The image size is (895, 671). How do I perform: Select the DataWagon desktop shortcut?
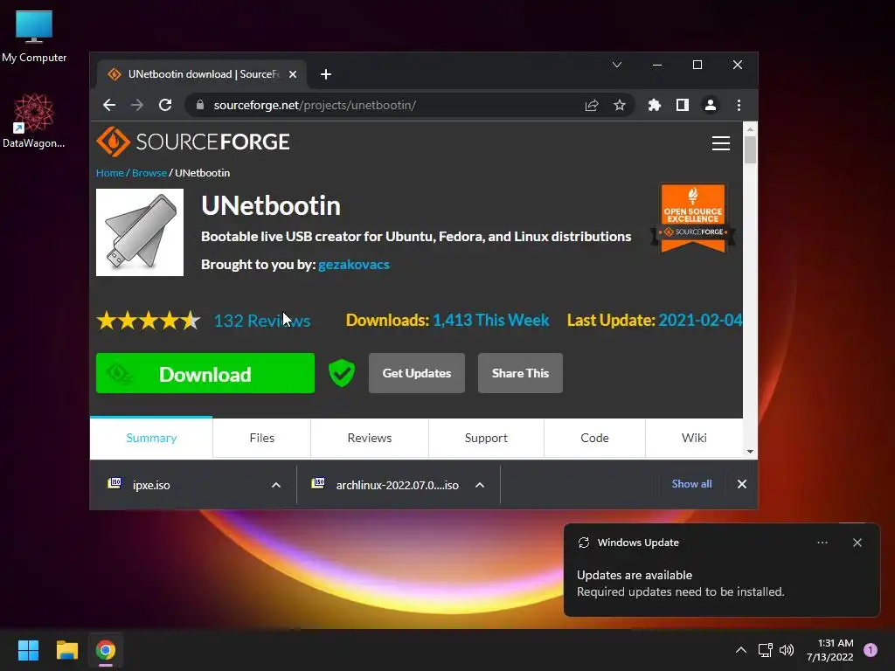(34, 121)
